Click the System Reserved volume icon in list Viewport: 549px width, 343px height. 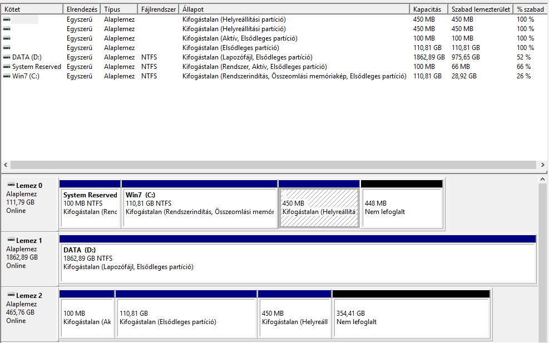click(x=7, y=67)
